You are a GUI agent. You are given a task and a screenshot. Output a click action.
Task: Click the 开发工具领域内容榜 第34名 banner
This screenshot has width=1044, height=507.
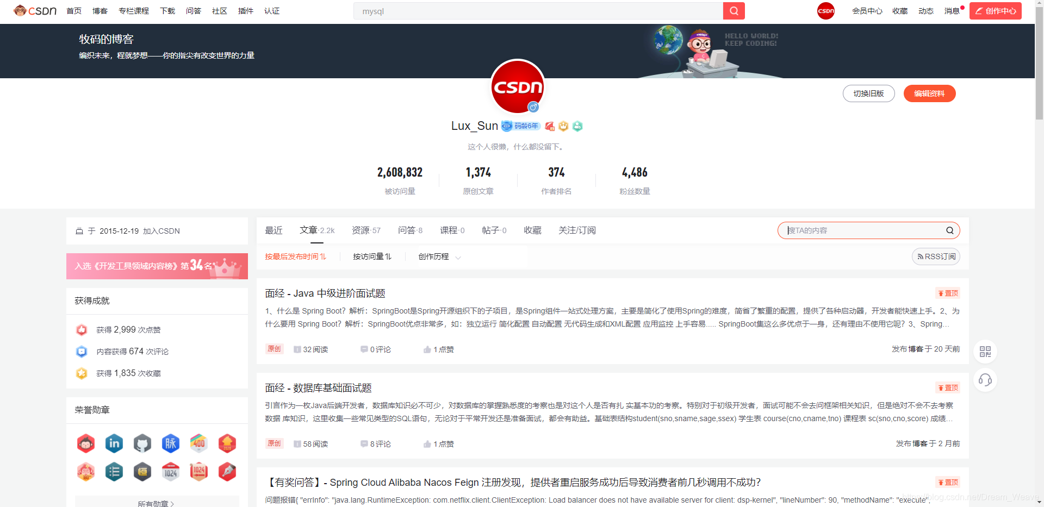pyautogui.click(x=157, y=266)
